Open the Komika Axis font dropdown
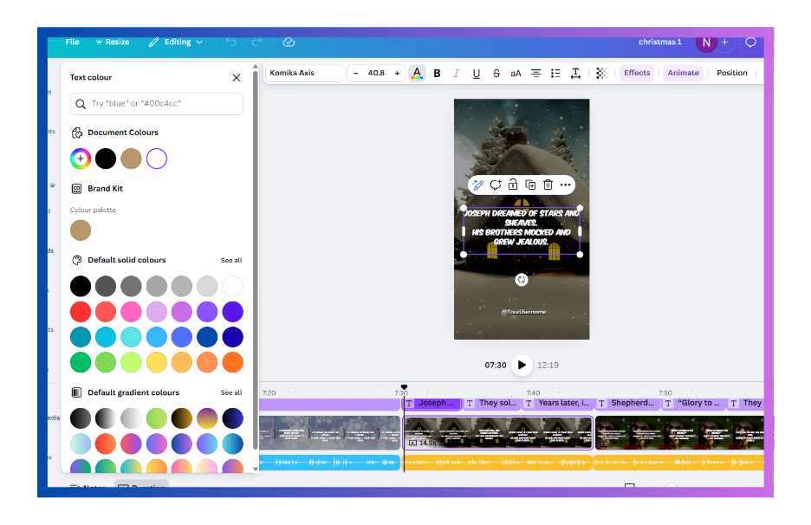The width and height of the screenshot is (811, 525). pyautogui.click(x=304, y=74)
